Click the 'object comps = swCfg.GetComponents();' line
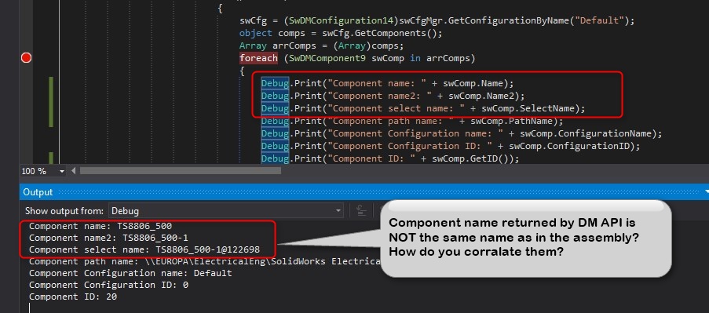The width and height of the screenshot is (709, 313). point(341,34)
